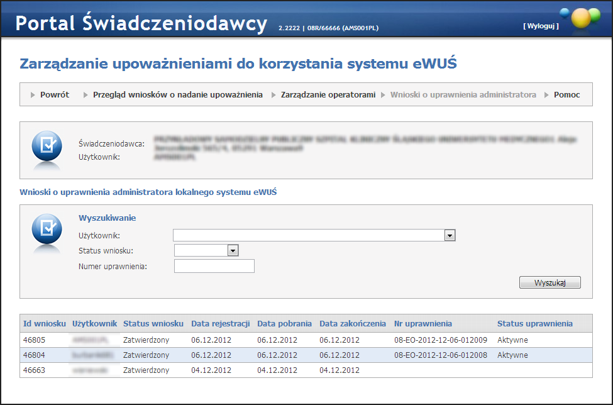The image size is (613, 405).
Task: Sort by Id wniosku column header
Action: tap(44, 323)
